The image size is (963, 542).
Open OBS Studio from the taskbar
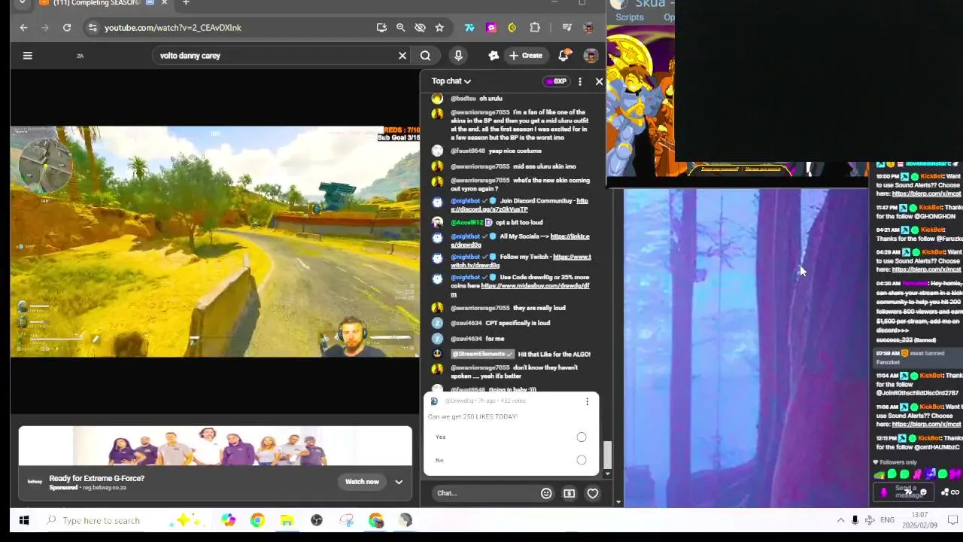(317, 520)
